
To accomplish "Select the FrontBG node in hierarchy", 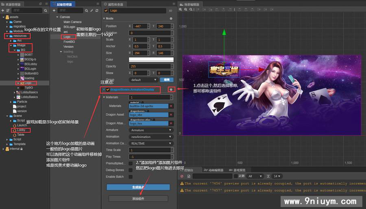I will pos(69,42).
